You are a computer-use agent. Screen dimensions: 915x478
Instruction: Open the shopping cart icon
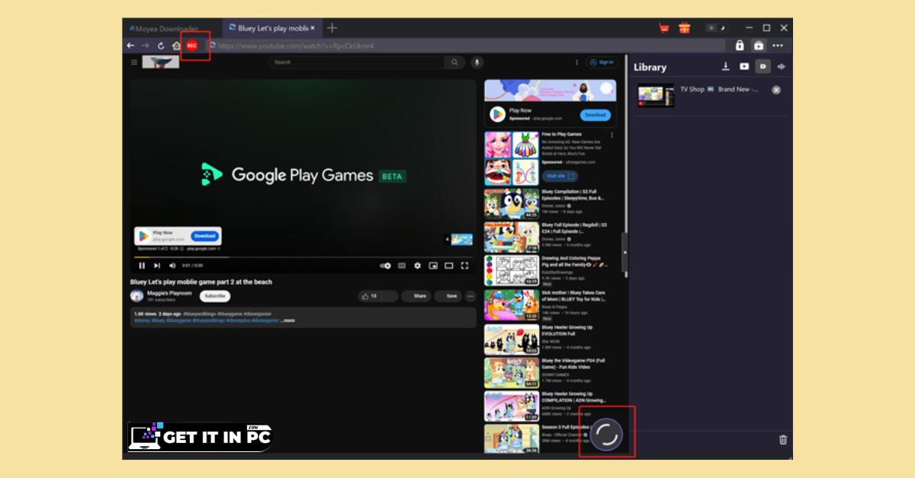664,28
